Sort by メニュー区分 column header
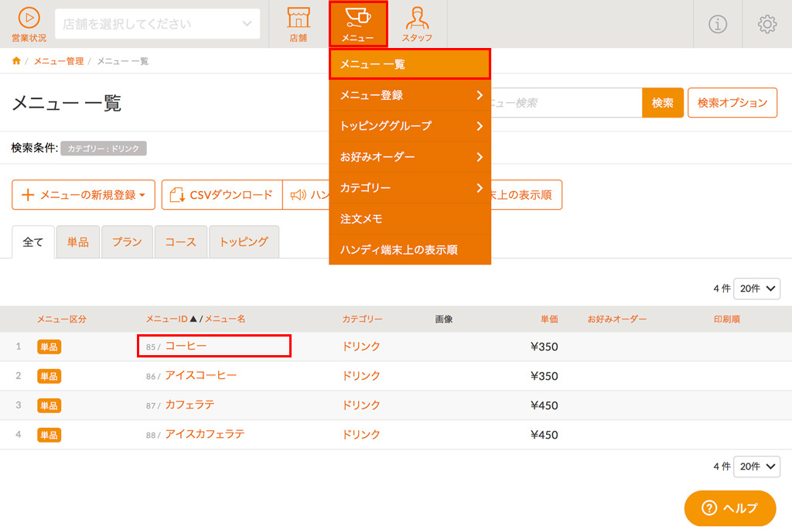Screen dimensions: 792x530 tap(62, 320)
